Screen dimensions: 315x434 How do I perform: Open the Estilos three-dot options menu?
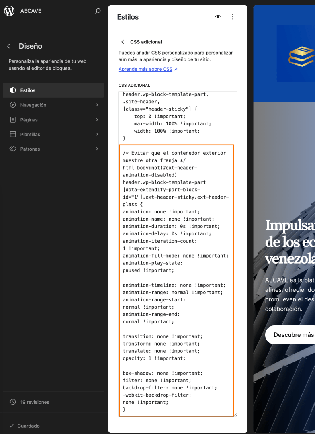(x=233, y=17)
